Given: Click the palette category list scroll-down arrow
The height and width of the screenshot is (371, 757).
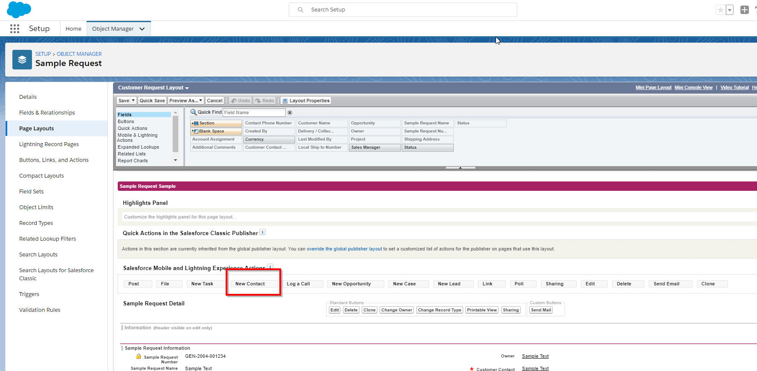Looking at the screenshot, I should tap(175, 160).
